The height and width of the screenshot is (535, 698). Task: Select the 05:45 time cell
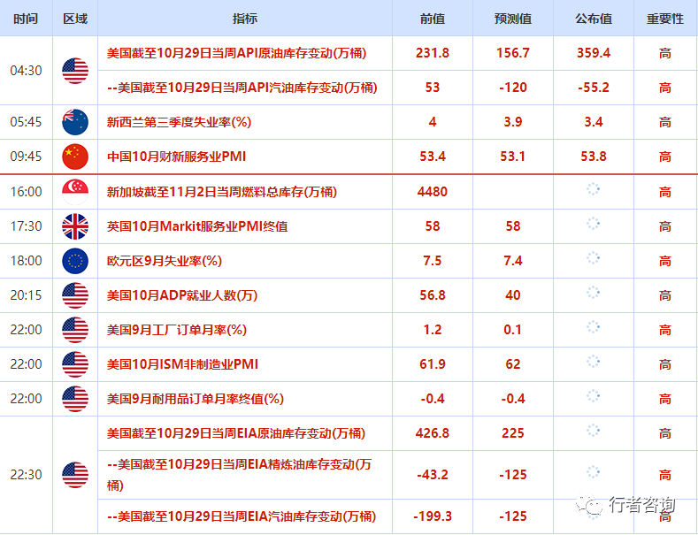click(x=26, y=122)
